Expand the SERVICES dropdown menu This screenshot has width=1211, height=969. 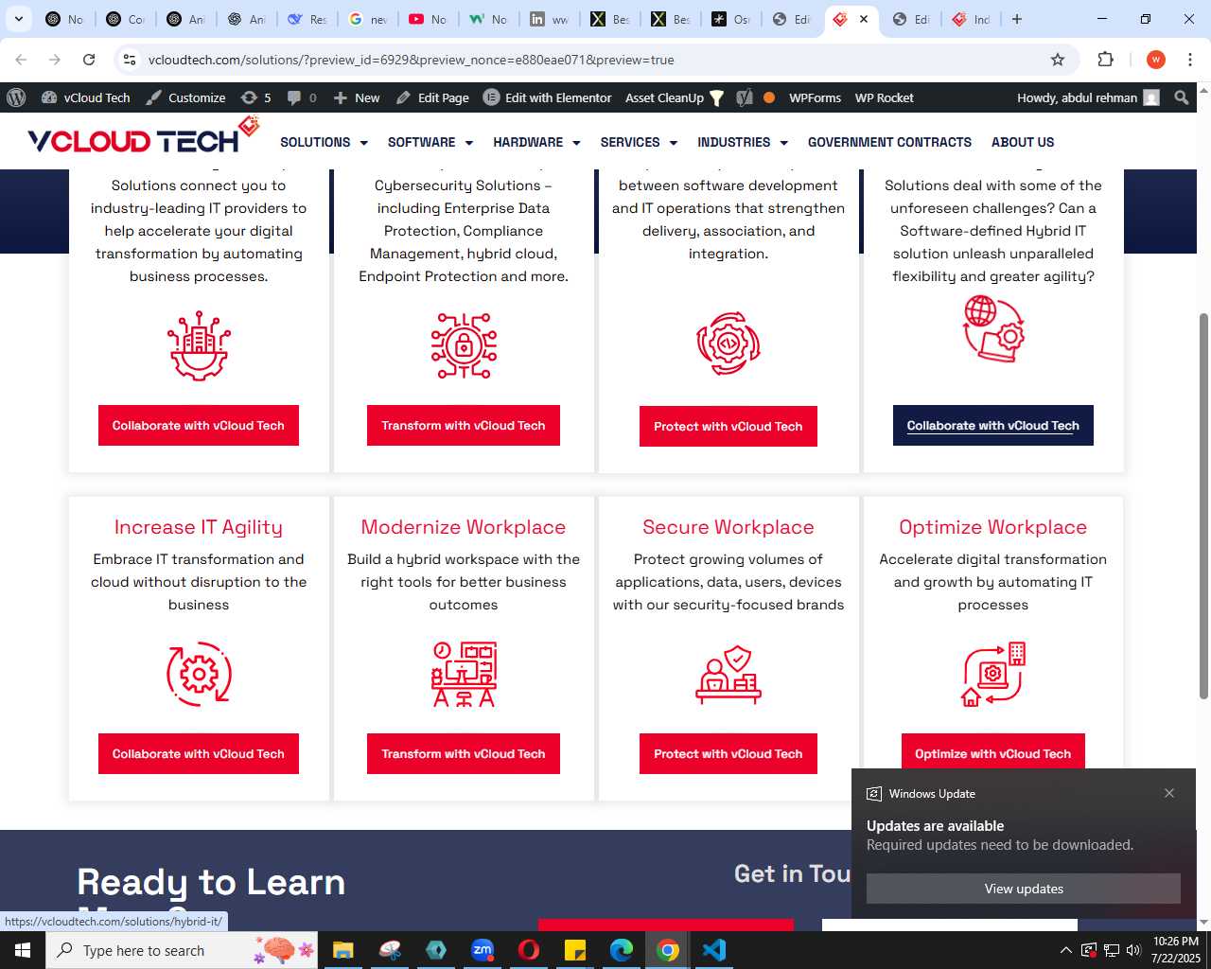pos(639,142)
